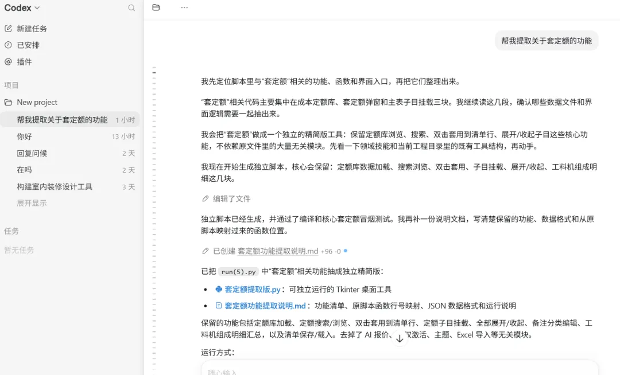Open 已安排 scheduled tasks
The width and height of the screenshot is (620, 375).
pyautogui.click(x=28, y=45)
